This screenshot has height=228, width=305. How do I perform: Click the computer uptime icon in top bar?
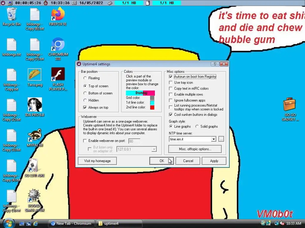pyautogui.click(x=10, y=3)
